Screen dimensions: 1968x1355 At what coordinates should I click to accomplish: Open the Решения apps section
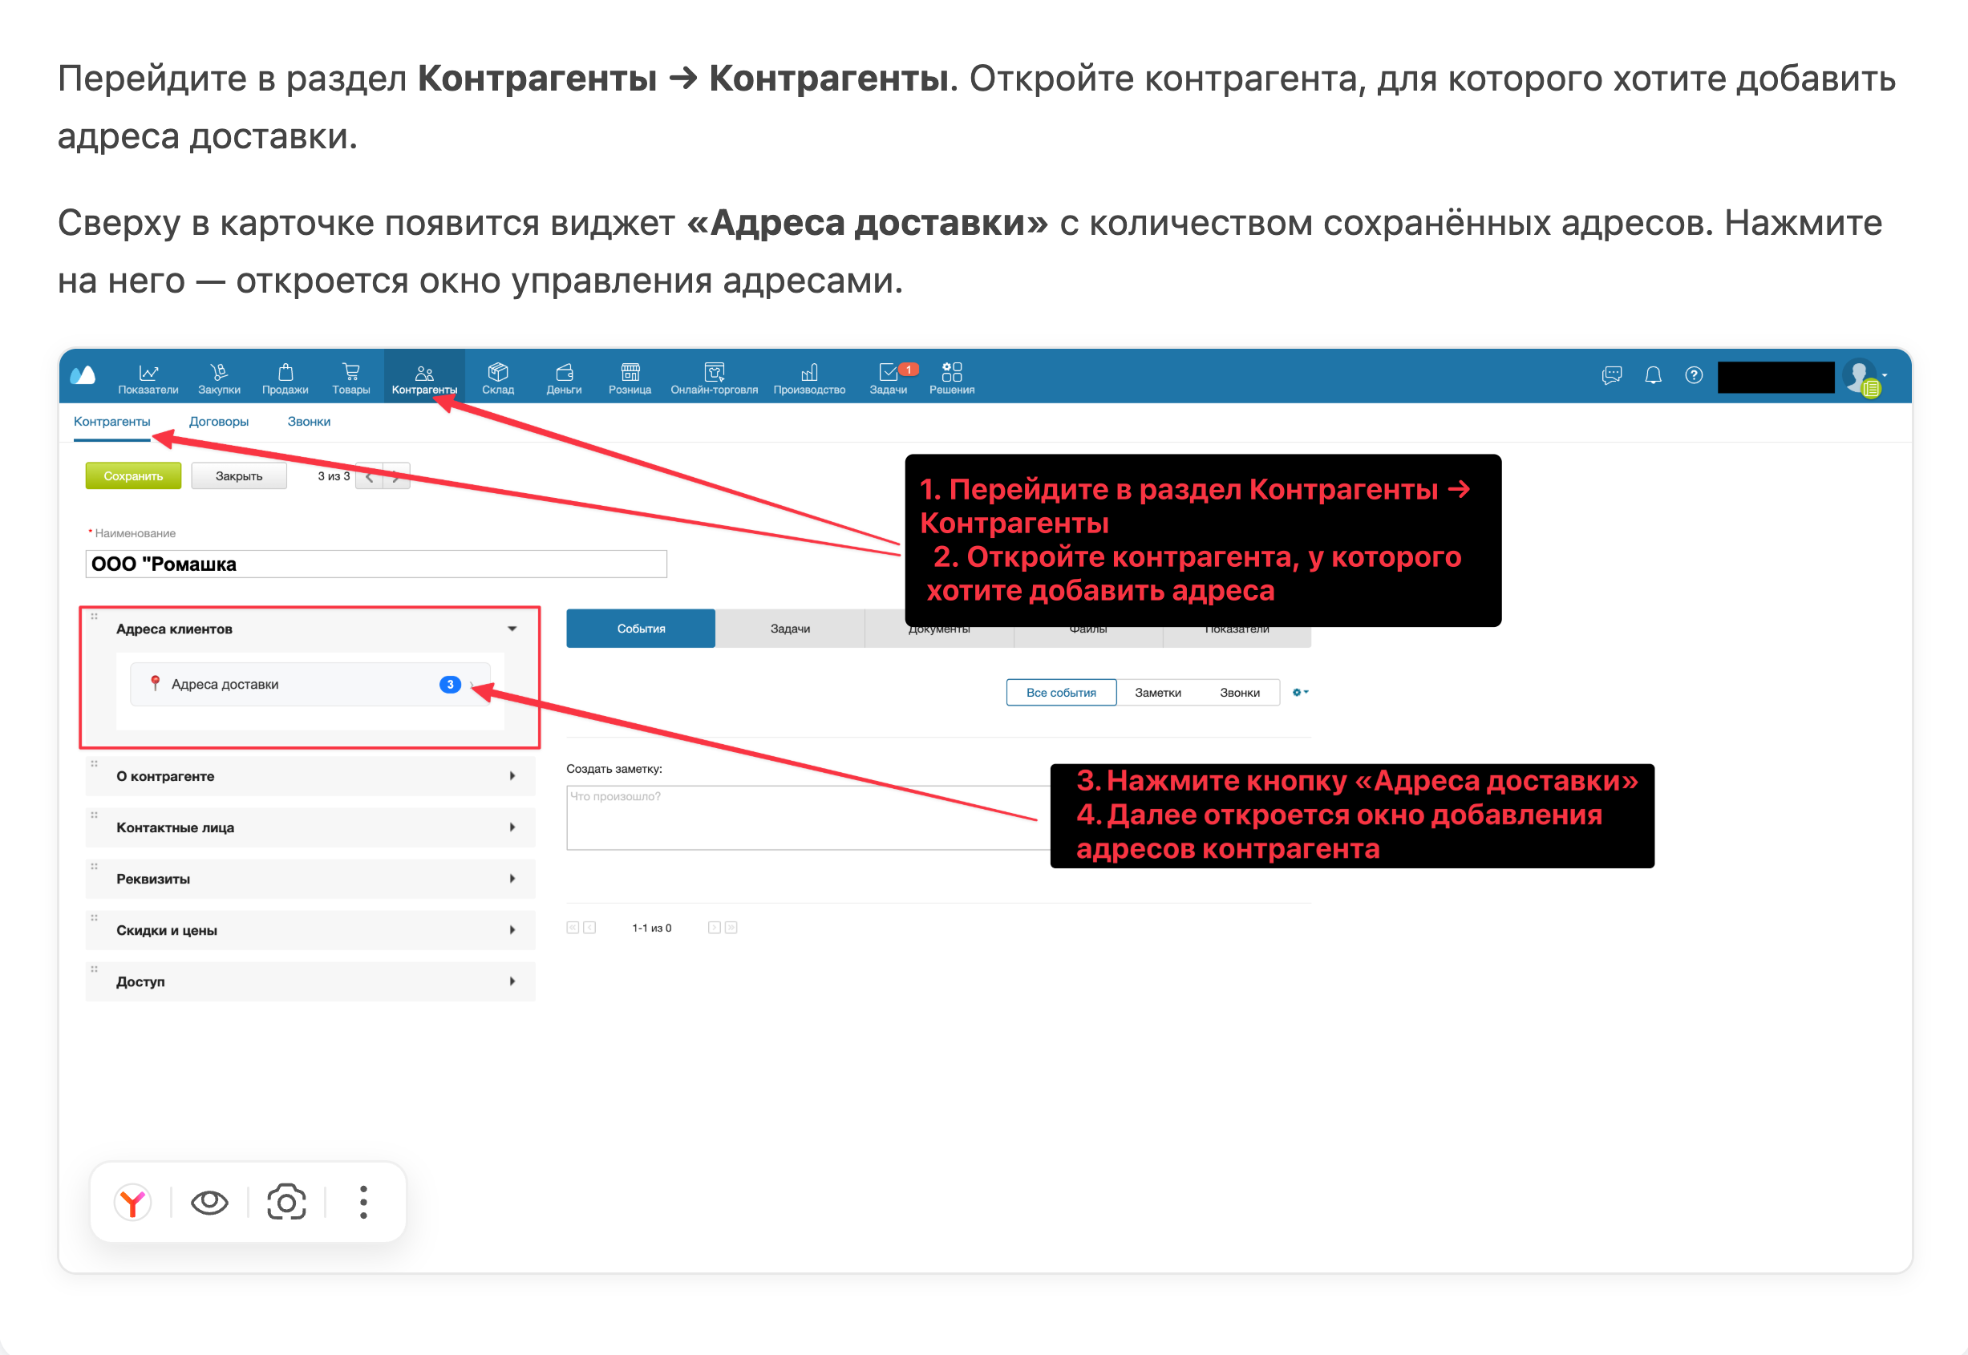tap(951, 376)
